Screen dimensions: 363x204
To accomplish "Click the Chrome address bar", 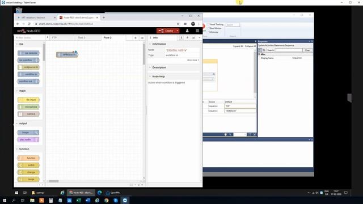I will pyautogui.click(x=105, y=24).
